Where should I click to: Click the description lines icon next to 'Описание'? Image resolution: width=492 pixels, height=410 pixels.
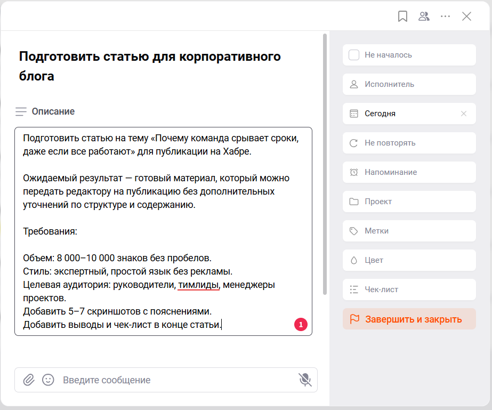[x=21, y=111]
